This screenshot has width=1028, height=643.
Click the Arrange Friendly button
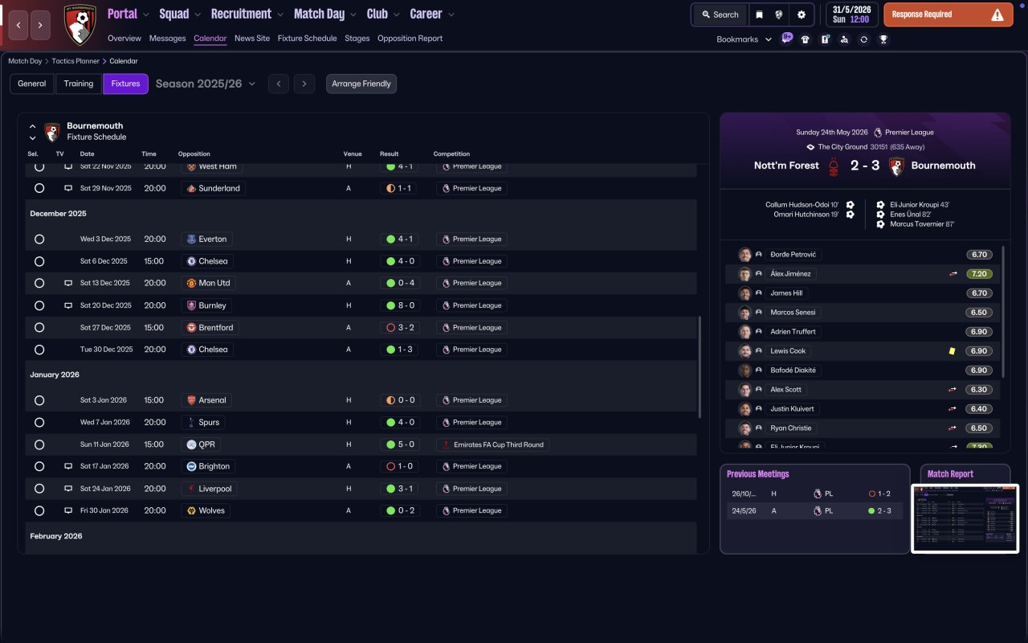[361, 84]
